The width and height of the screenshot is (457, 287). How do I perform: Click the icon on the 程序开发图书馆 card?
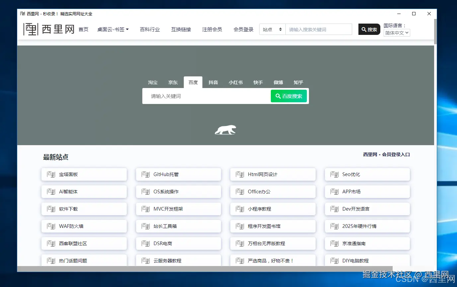tap(240, 226)
